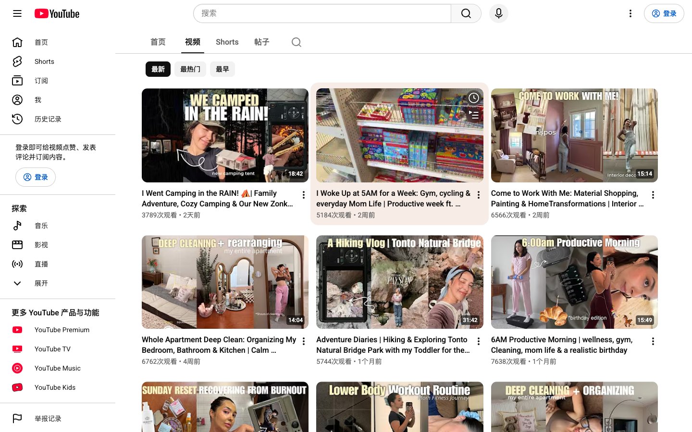Switch to the channel 首页 tab
The width and height of the screenshot is (692, 432).
(158, 42)
